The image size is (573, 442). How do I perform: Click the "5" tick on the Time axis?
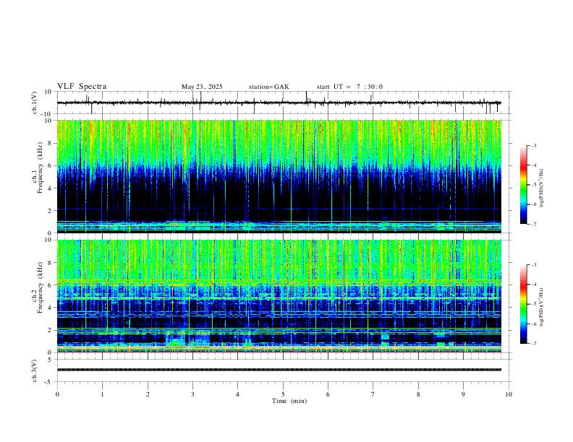coord(283,394)
